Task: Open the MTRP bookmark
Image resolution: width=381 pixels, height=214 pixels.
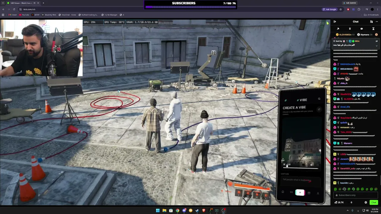Action: [35, 15]
